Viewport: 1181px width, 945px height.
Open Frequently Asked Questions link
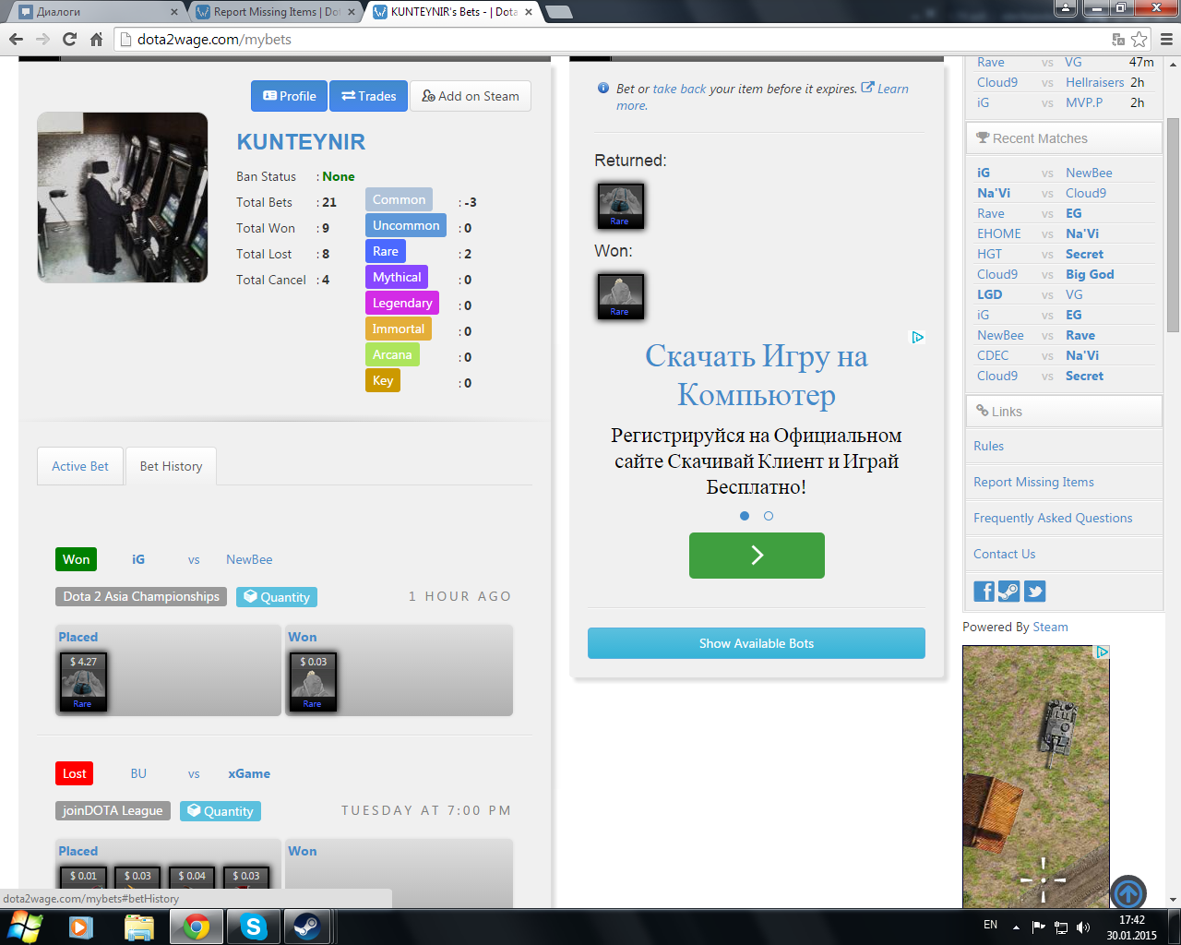click(1053, 518)
